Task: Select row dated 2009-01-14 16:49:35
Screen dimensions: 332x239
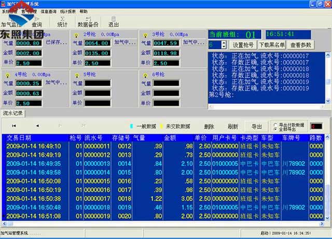Action: (164, 164)
